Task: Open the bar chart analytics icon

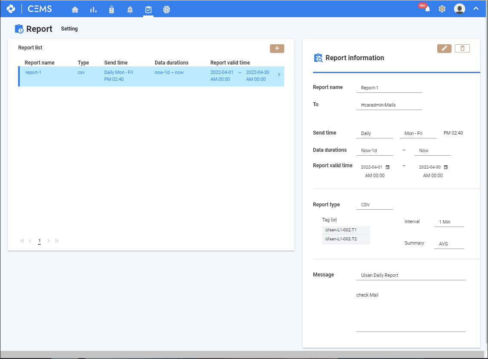Action: pyautogui.click(x=93, y=9)
